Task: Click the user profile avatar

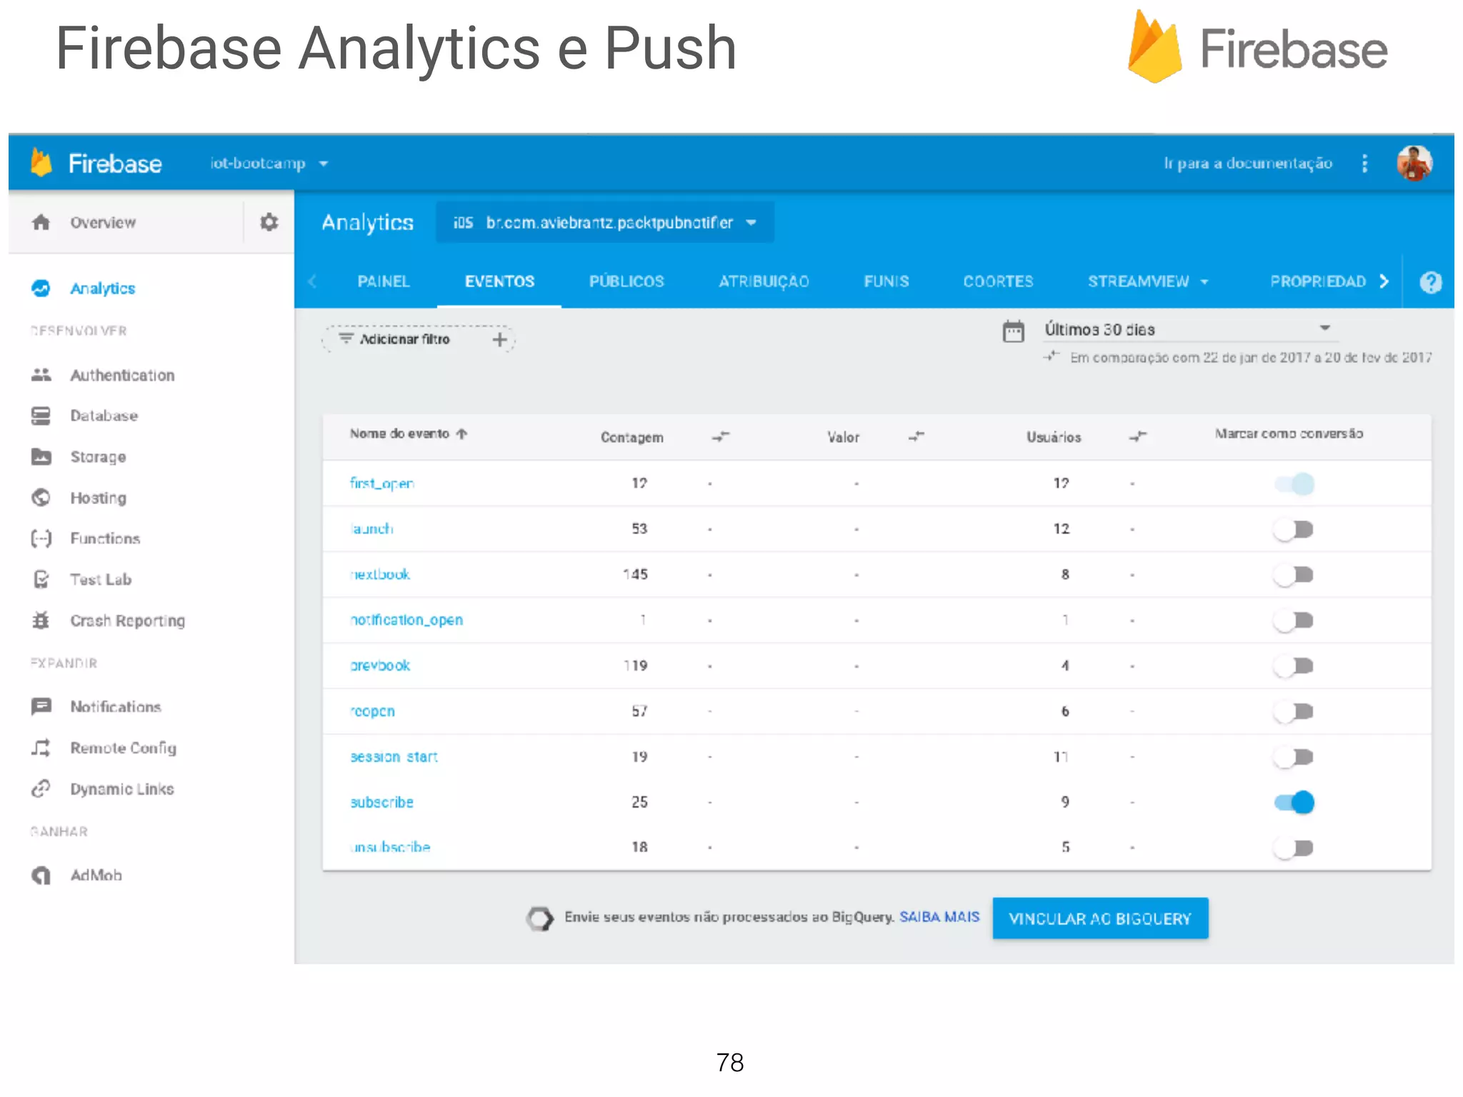Action: pos(1414,163)
